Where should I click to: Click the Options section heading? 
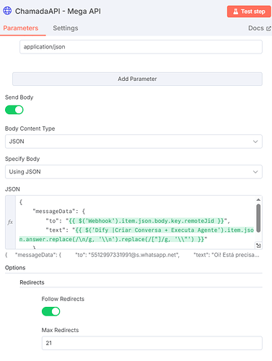[15, 268]
